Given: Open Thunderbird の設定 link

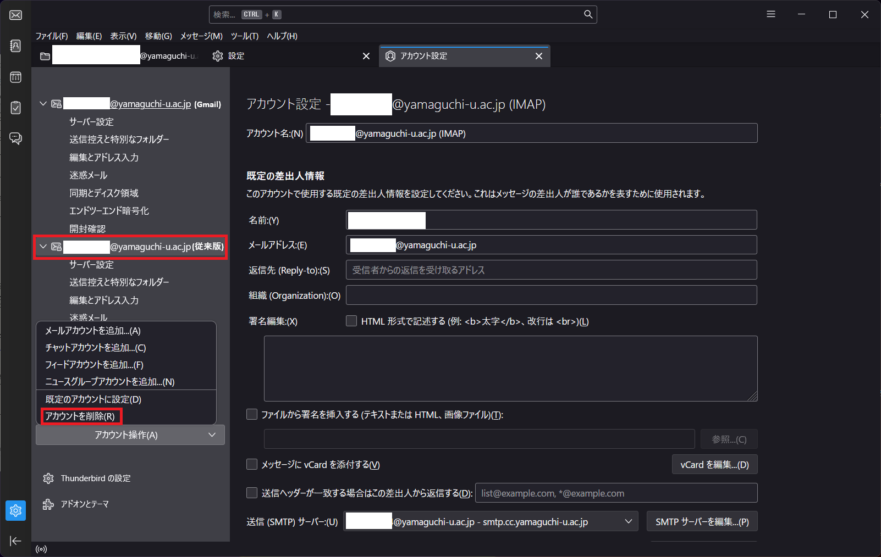Looking at the screenshot, I should point(95,478).
